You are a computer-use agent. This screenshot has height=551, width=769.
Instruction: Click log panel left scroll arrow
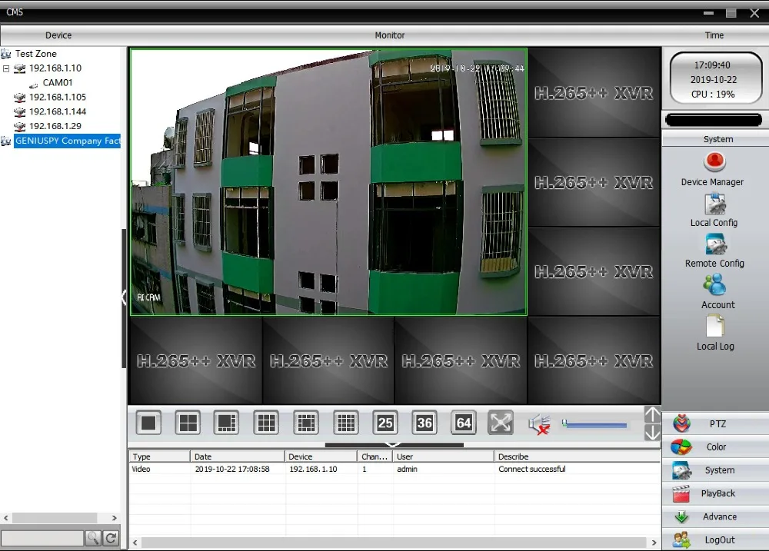(135, 543)
